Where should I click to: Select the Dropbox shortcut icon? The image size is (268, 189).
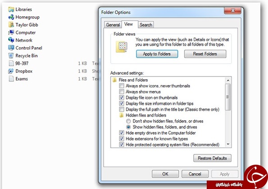(x=11, y=71)
